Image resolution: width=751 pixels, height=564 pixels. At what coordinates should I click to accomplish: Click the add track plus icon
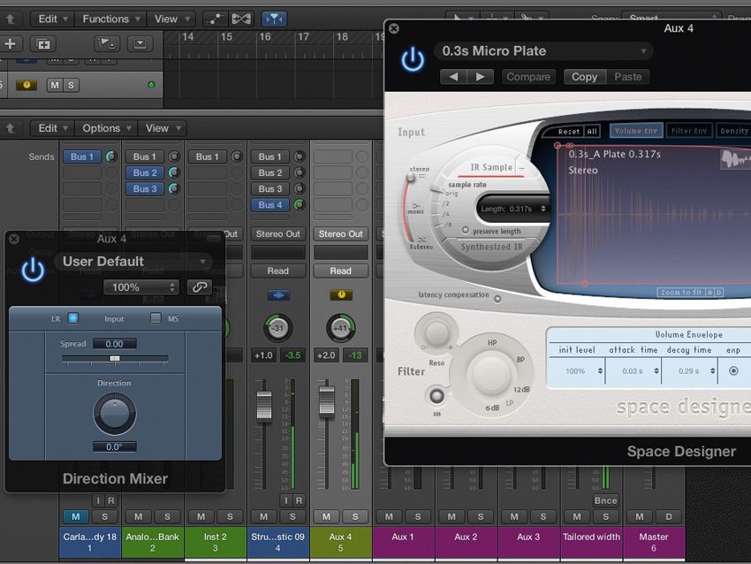11,43
